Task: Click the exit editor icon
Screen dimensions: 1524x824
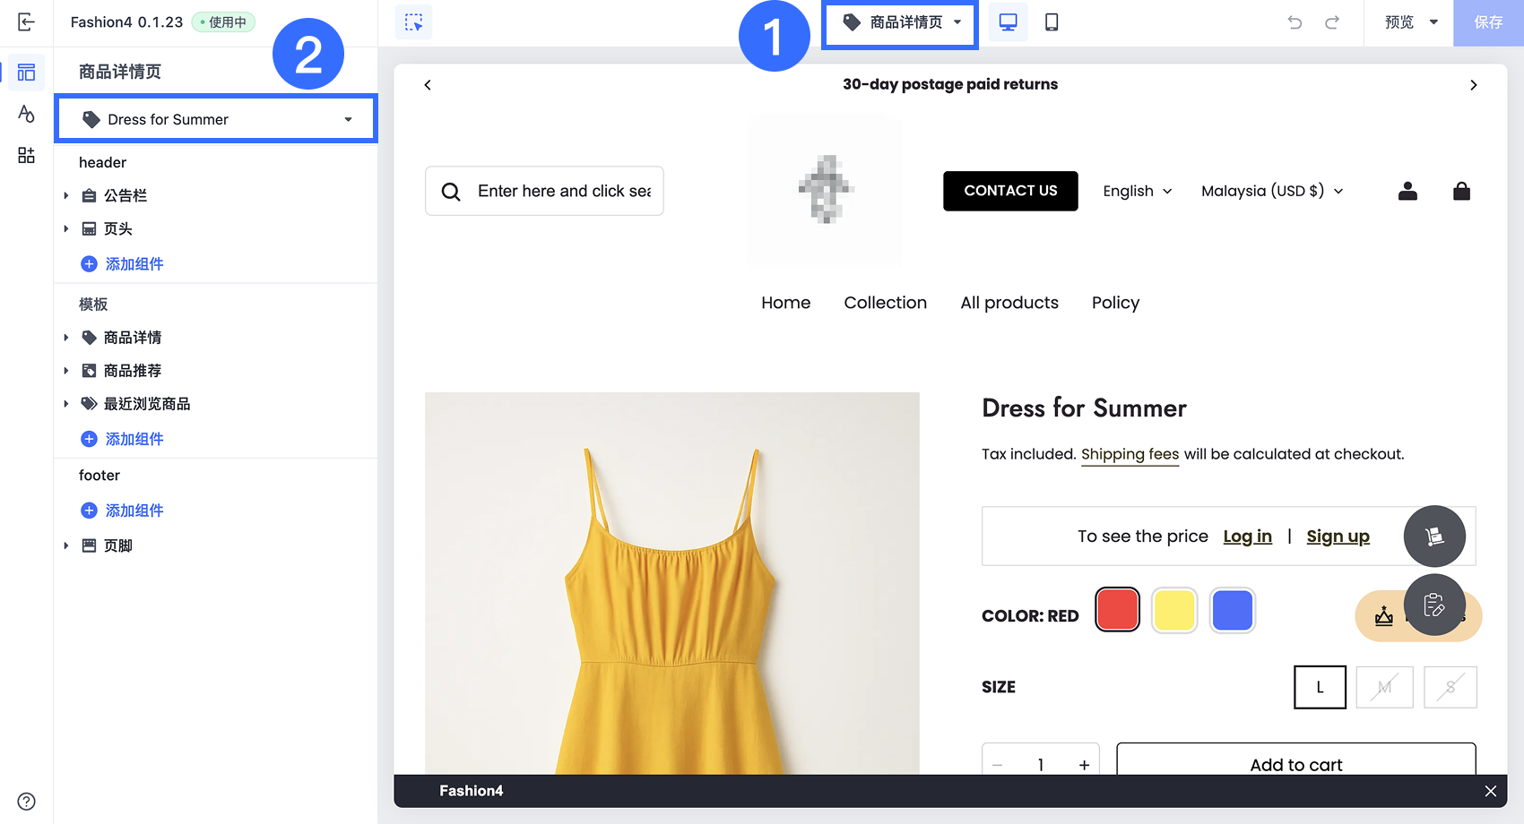Action: (x=26, y=22)
